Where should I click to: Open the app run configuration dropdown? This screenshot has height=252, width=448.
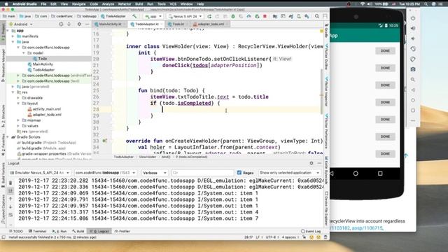click(153, 16)
